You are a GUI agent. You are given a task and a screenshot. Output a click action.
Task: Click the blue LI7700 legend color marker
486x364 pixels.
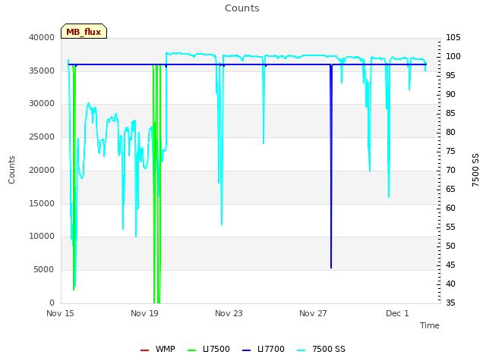click(x=246, y=350)
